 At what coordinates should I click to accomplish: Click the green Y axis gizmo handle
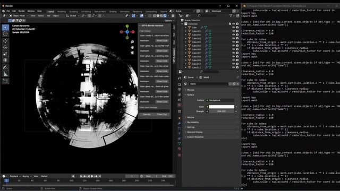127,26
